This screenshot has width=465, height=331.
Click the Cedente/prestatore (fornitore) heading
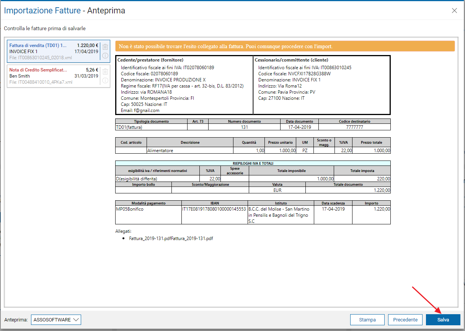(x=150, y=60)
